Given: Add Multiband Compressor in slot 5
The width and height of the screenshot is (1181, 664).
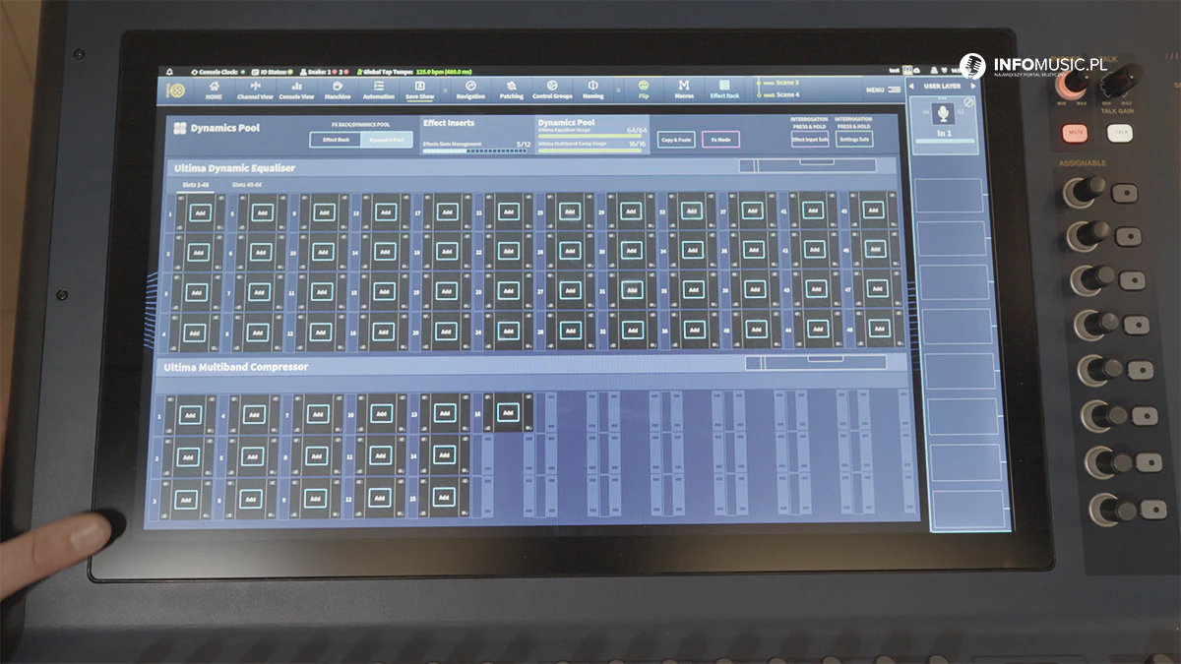Looking at the screenshot, I should [251, 456].
